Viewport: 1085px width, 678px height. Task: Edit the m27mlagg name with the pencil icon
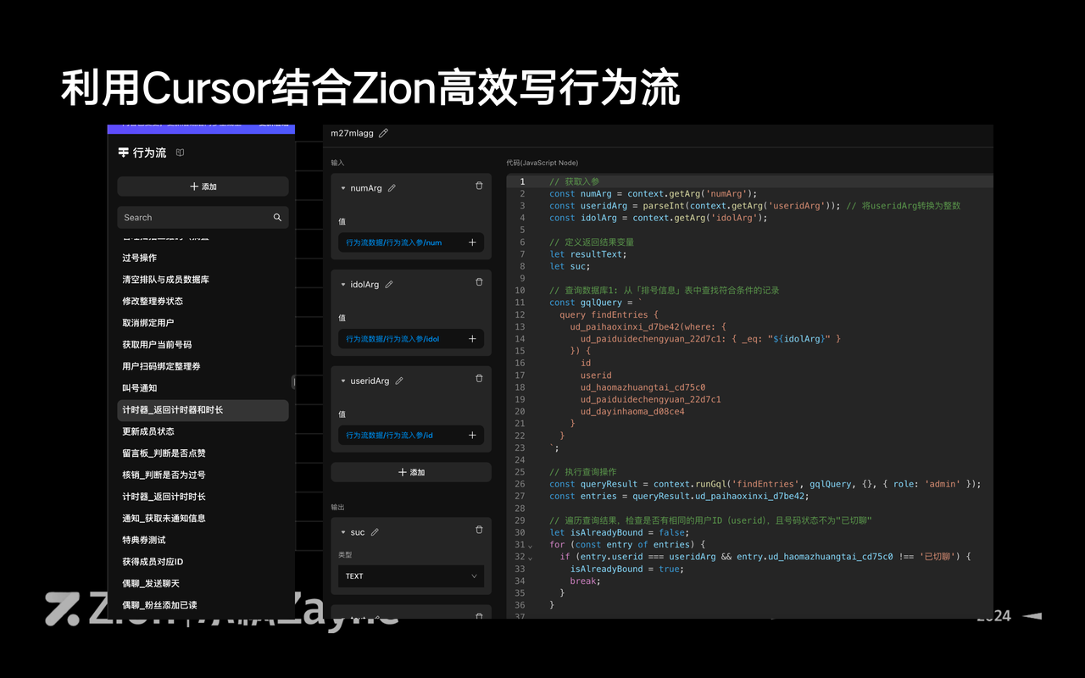(x=384, y=133)
